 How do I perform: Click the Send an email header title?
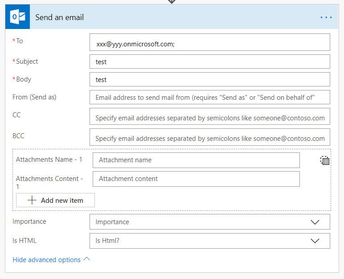[59, 17]
